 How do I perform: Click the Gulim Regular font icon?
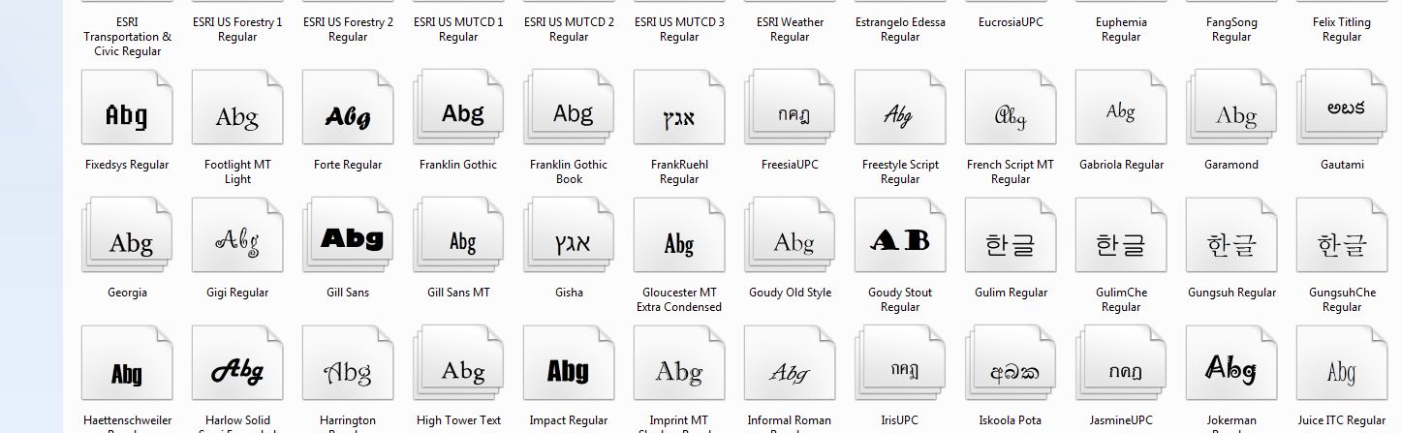pos(1011,236)
